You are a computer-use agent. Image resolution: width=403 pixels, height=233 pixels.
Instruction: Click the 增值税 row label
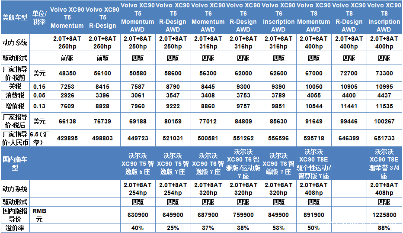[15, 106]
